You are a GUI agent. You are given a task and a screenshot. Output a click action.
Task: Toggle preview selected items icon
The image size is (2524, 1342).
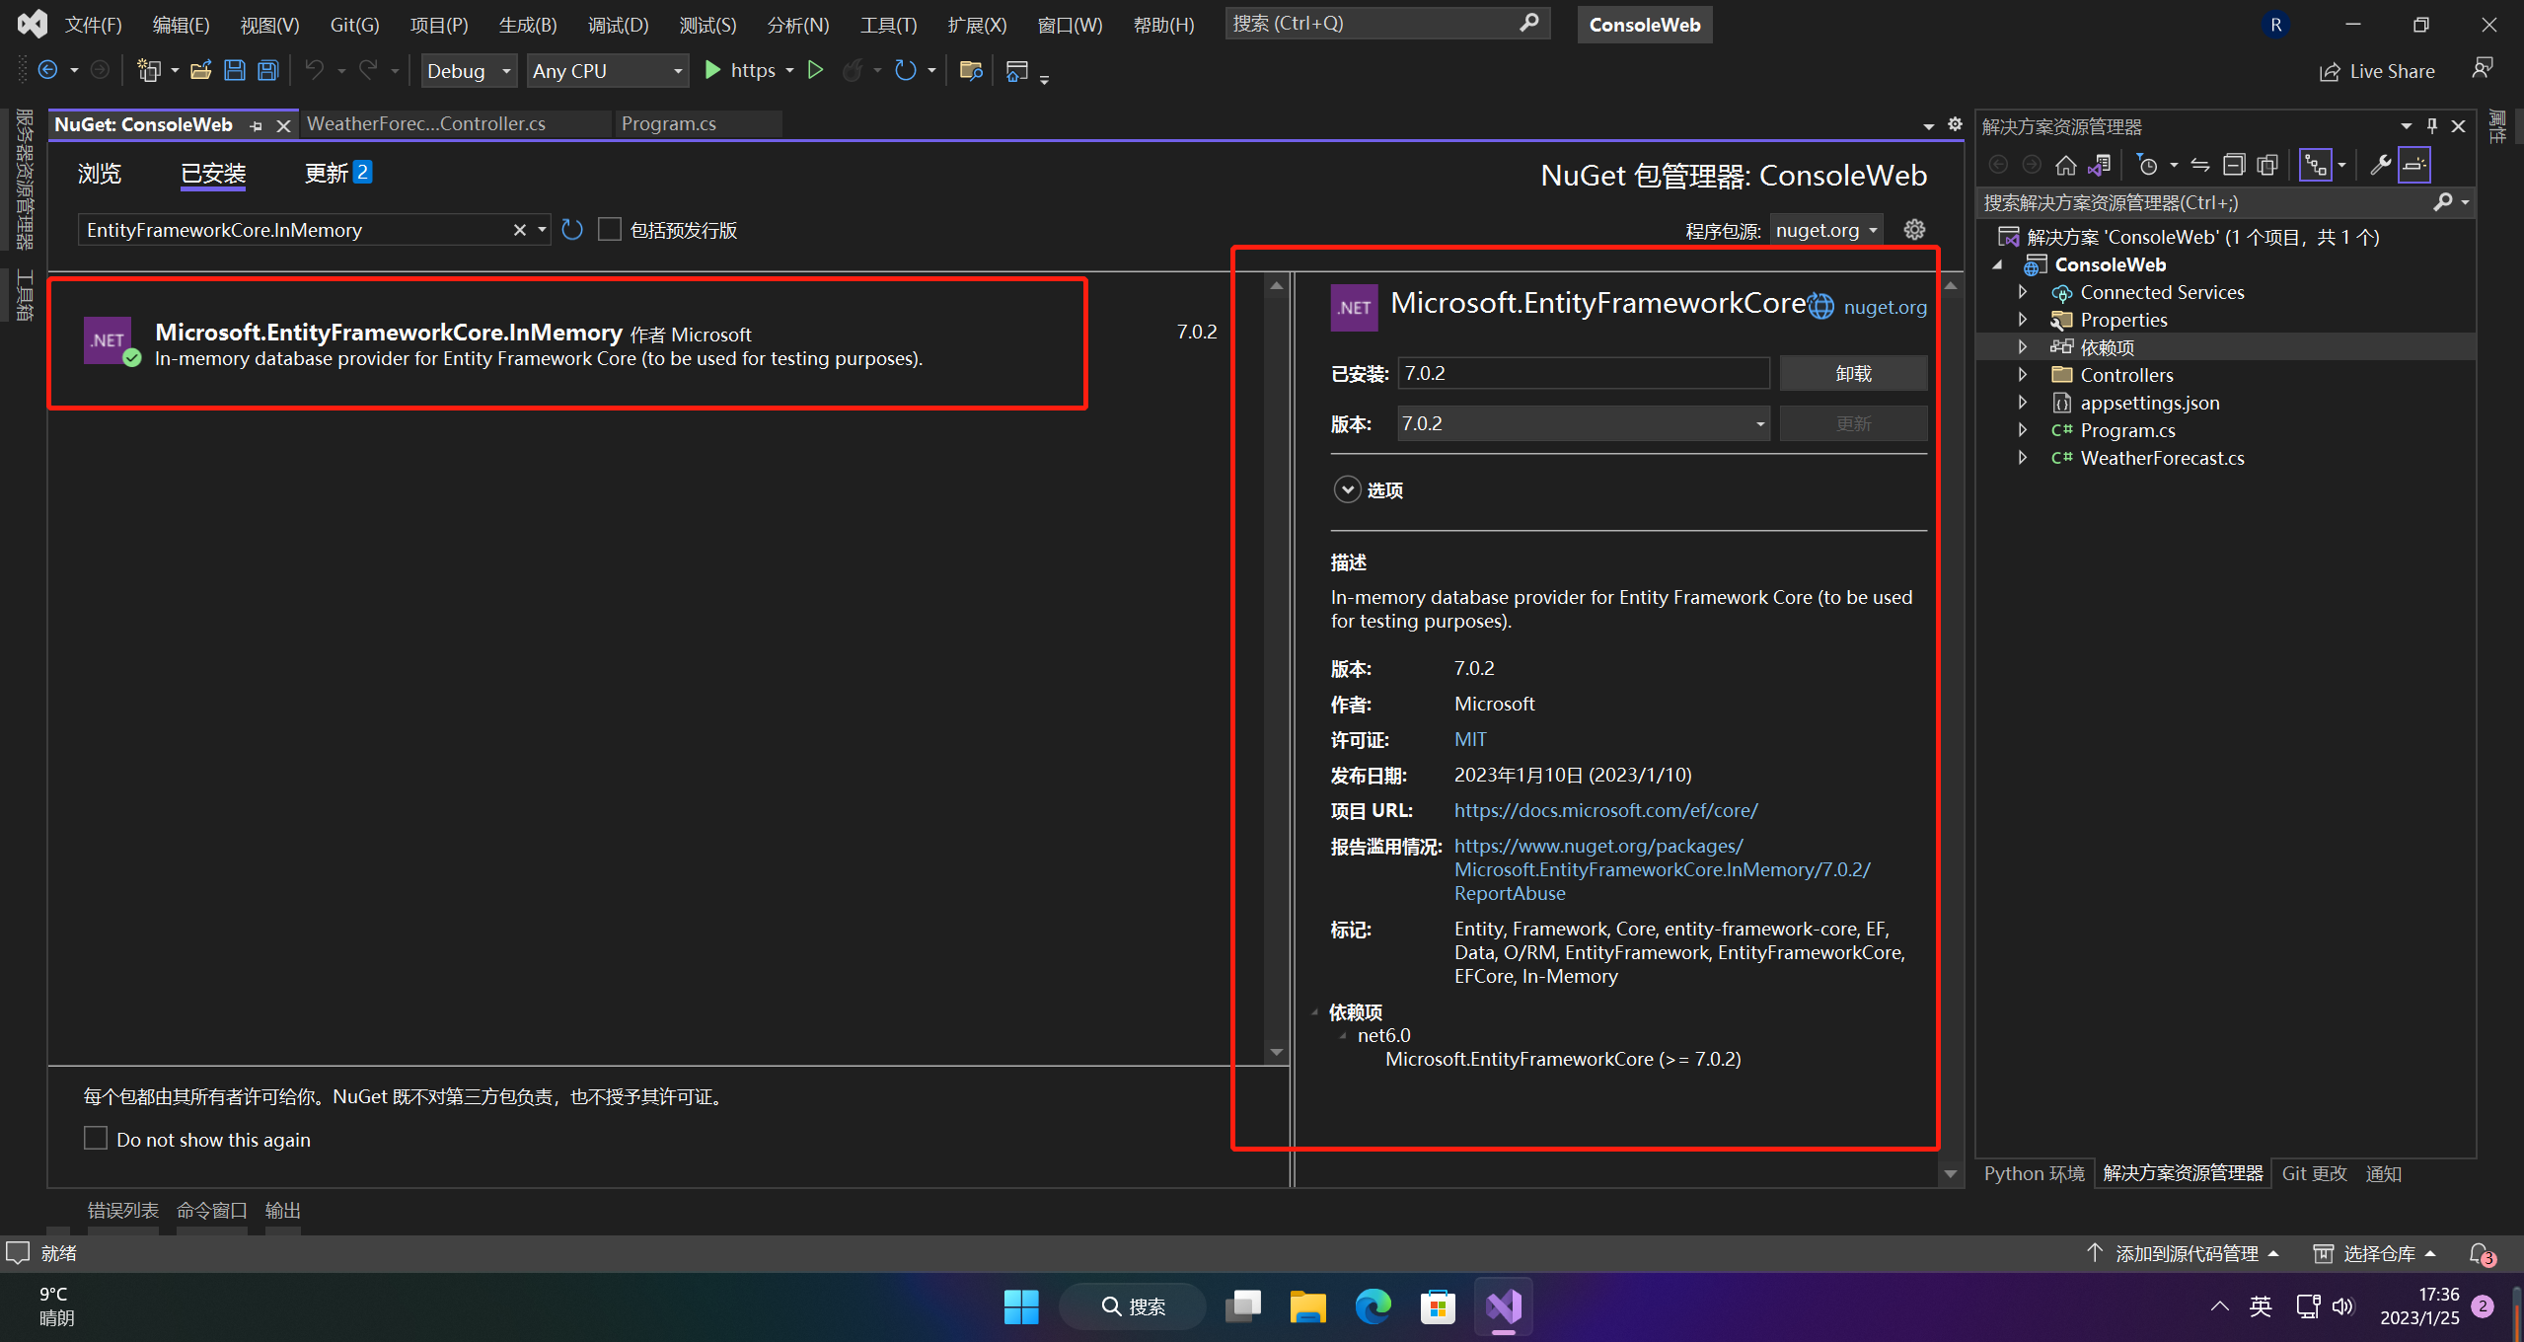click(x=2414, y=165)
